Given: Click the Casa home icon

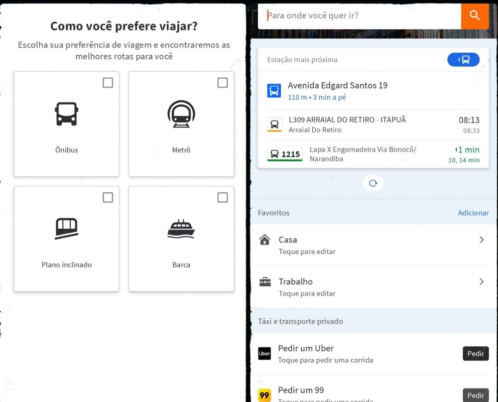Looking at the screenshot, I should 264,240.
